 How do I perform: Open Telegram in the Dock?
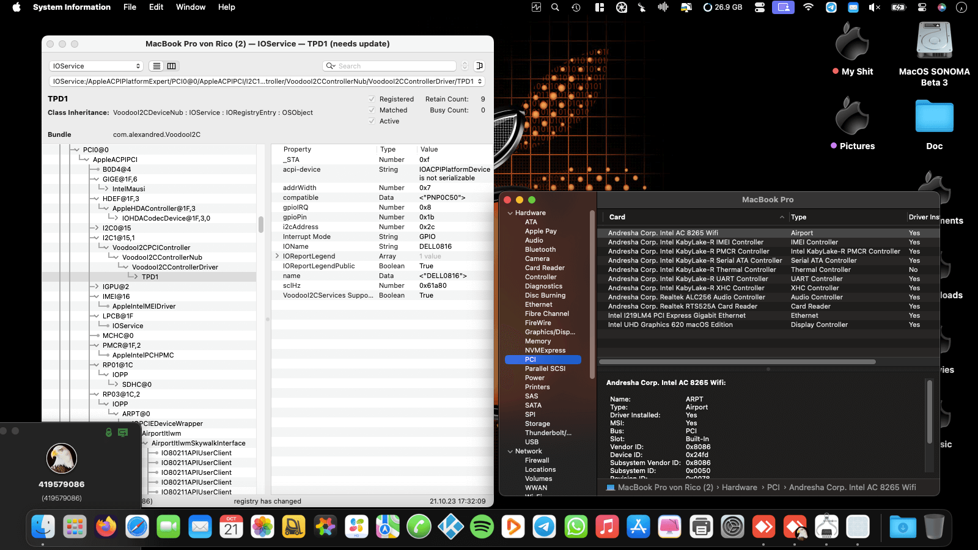coord(544,527)
